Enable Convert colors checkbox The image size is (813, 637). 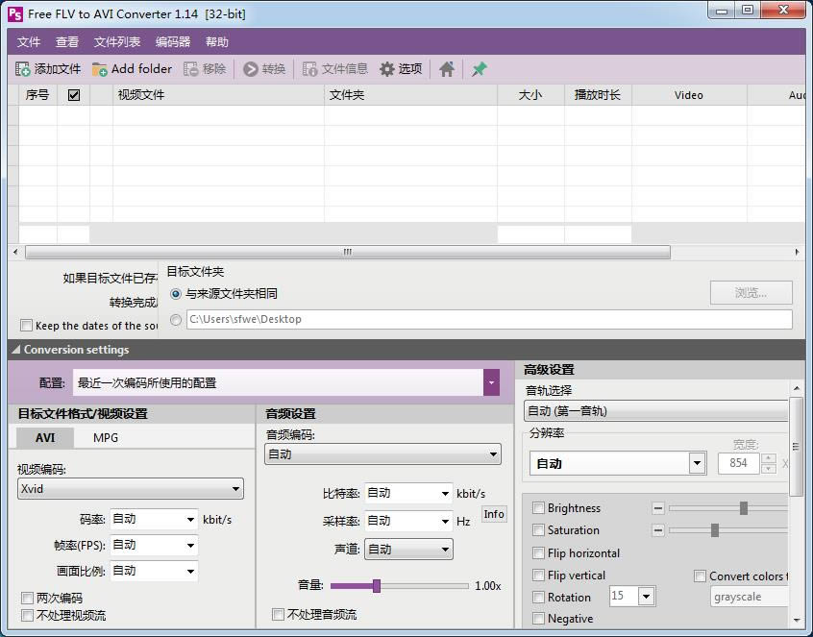click(700, 576)
